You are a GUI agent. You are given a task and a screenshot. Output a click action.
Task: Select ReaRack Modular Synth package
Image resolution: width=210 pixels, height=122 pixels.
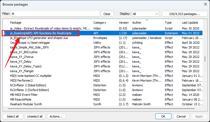[x=102, y=104]
